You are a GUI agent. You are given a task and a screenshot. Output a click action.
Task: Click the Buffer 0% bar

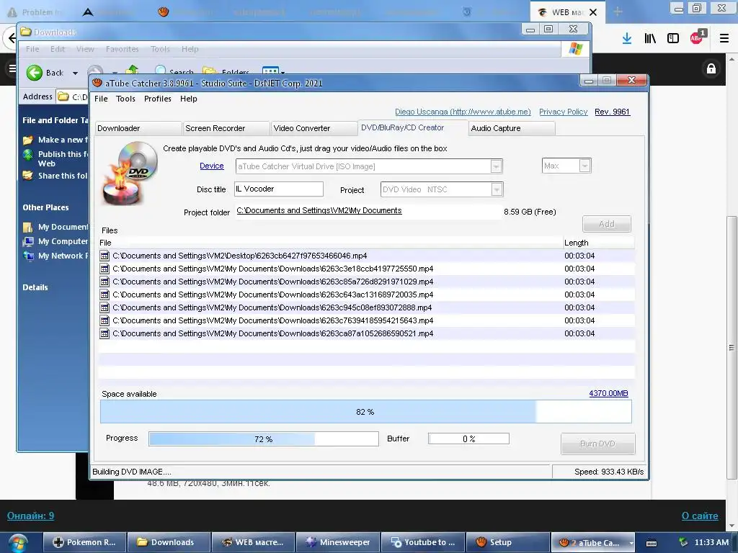pos(468,439)
